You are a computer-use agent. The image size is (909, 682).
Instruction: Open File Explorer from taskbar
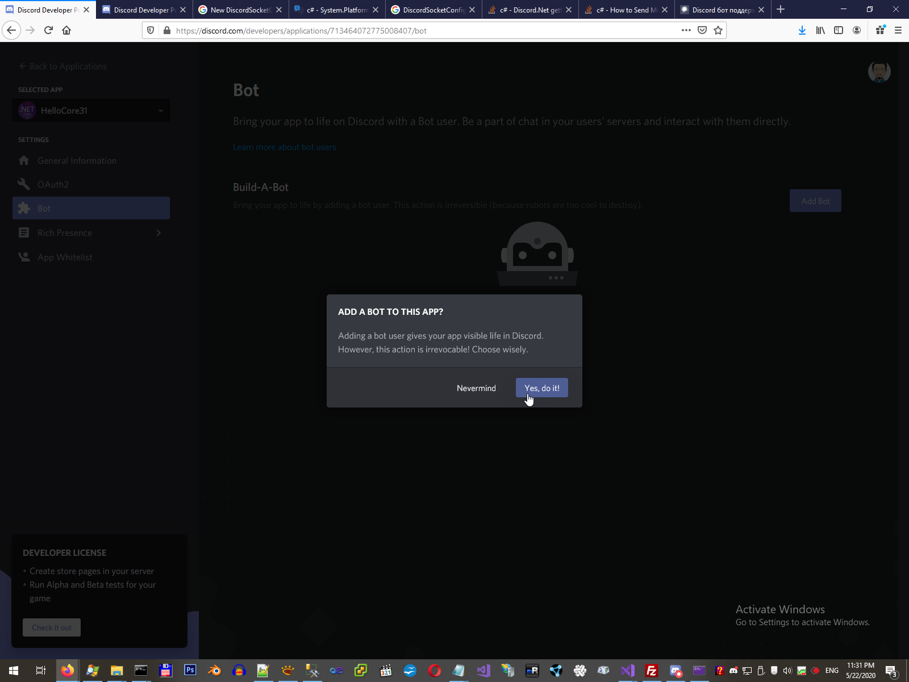tap(116, 671)
